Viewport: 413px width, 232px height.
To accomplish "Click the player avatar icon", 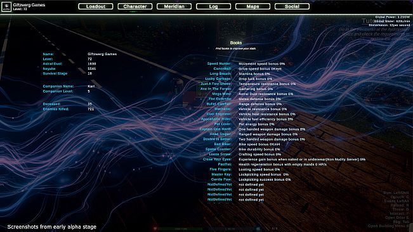I will pyautogui.click(x=6, y=6).
